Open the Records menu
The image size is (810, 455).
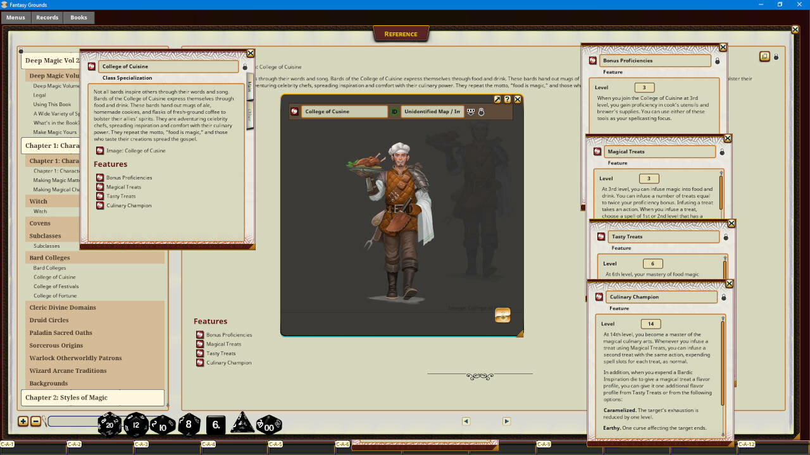pyautogui.click(x=47, y=18)
